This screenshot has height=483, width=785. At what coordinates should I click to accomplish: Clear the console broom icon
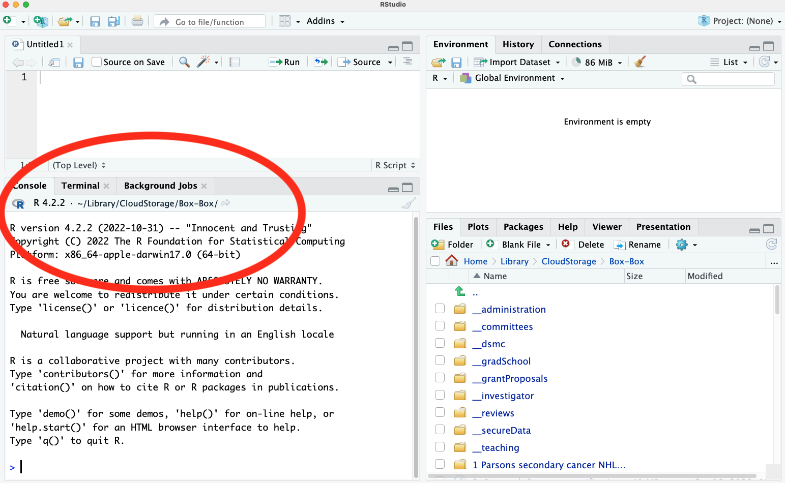pyautogui.click(x=409, y=203)
